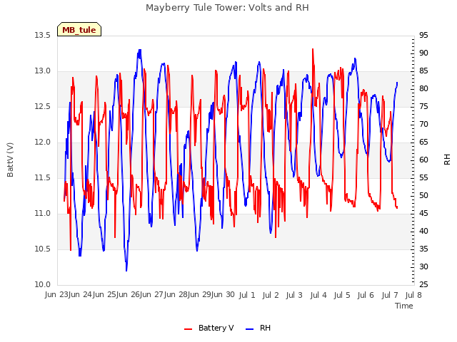Screen dimensions: 457x342
Task: Click the lowest blue RH dip near Jun 26
Action: (126, 270)
